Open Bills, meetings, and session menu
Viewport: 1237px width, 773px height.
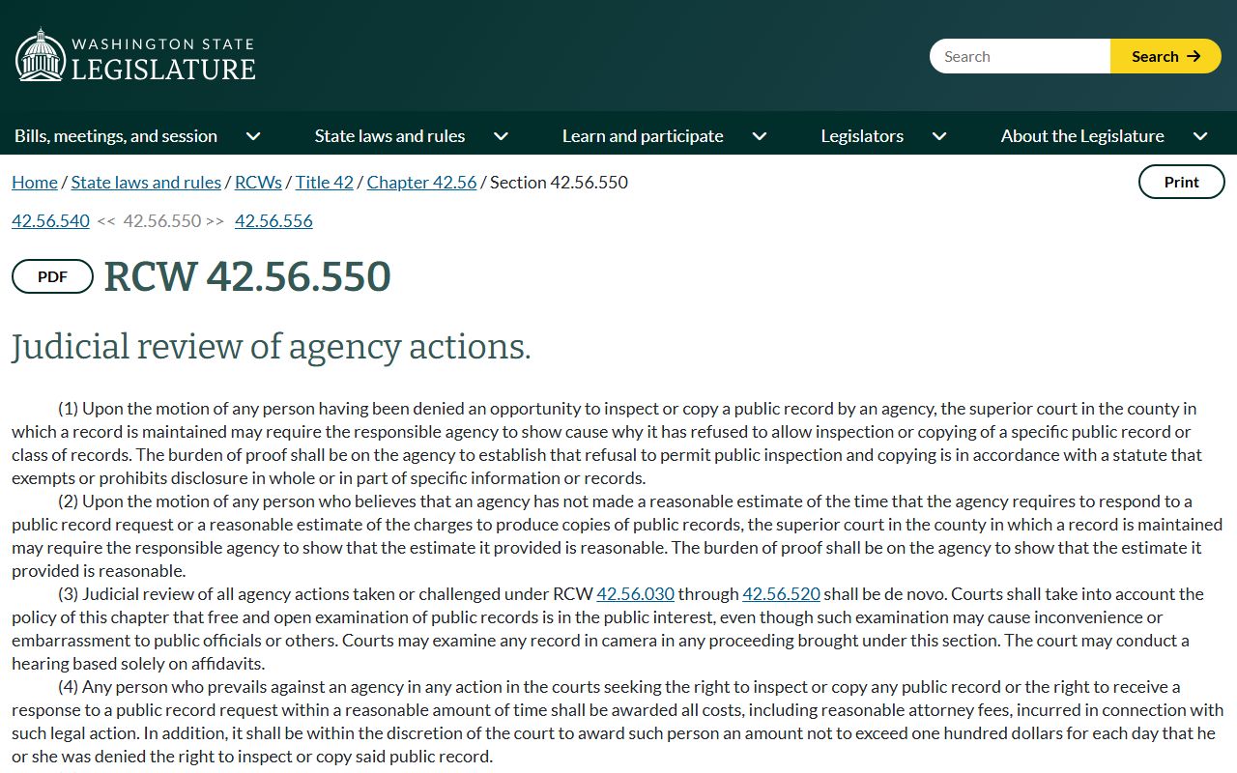tap(116, 136)
